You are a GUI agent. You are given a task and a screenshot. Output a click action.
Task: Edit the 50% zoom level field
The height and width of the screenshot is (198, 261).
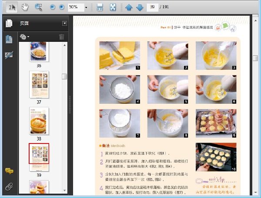click(76, 7)
